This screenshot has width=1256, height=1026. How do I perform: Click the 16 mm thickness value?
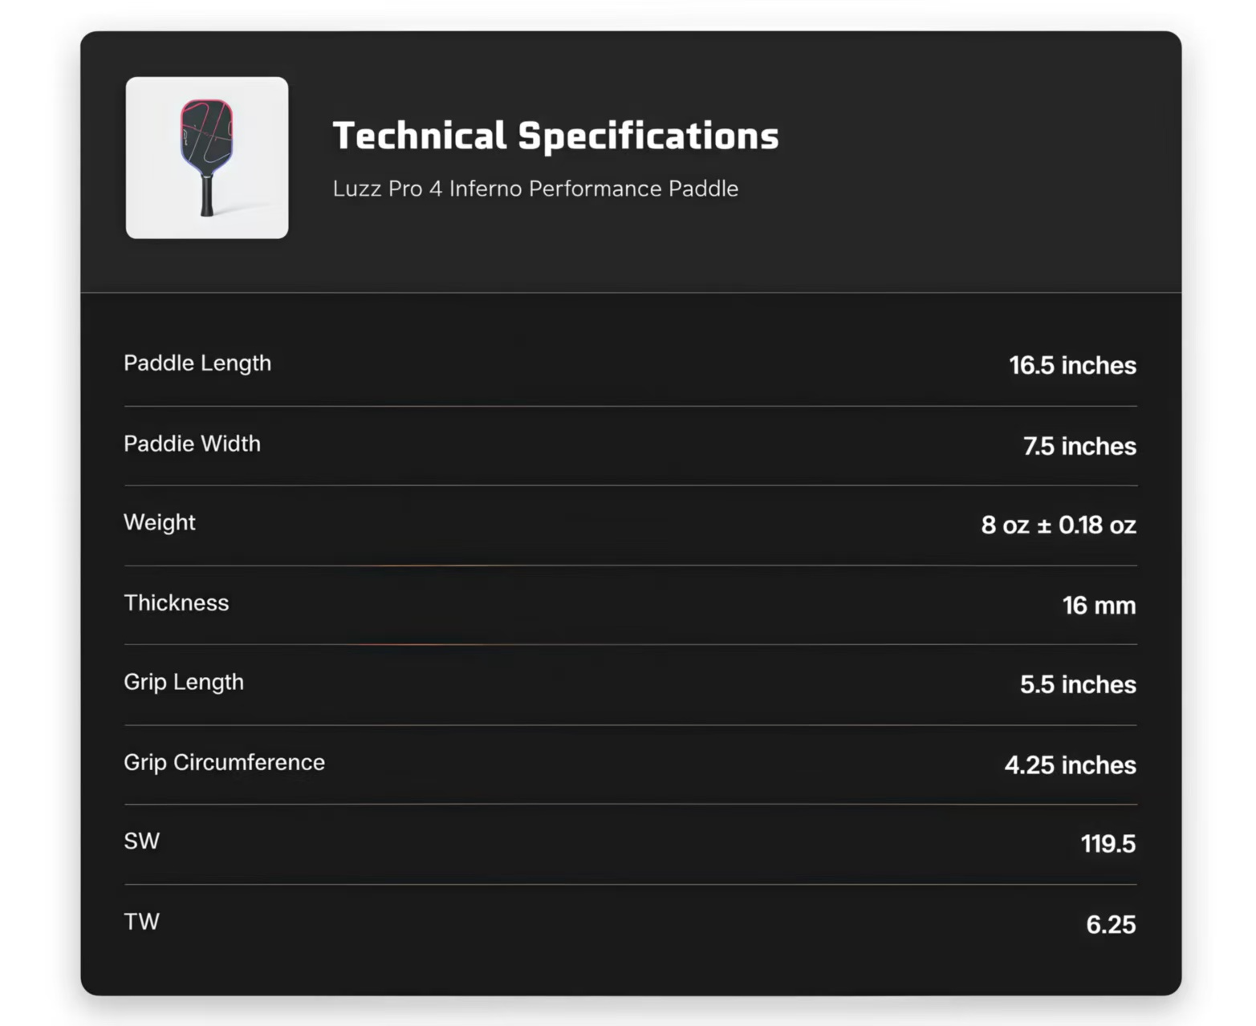pyautogui.click(x=1099, y=606)
